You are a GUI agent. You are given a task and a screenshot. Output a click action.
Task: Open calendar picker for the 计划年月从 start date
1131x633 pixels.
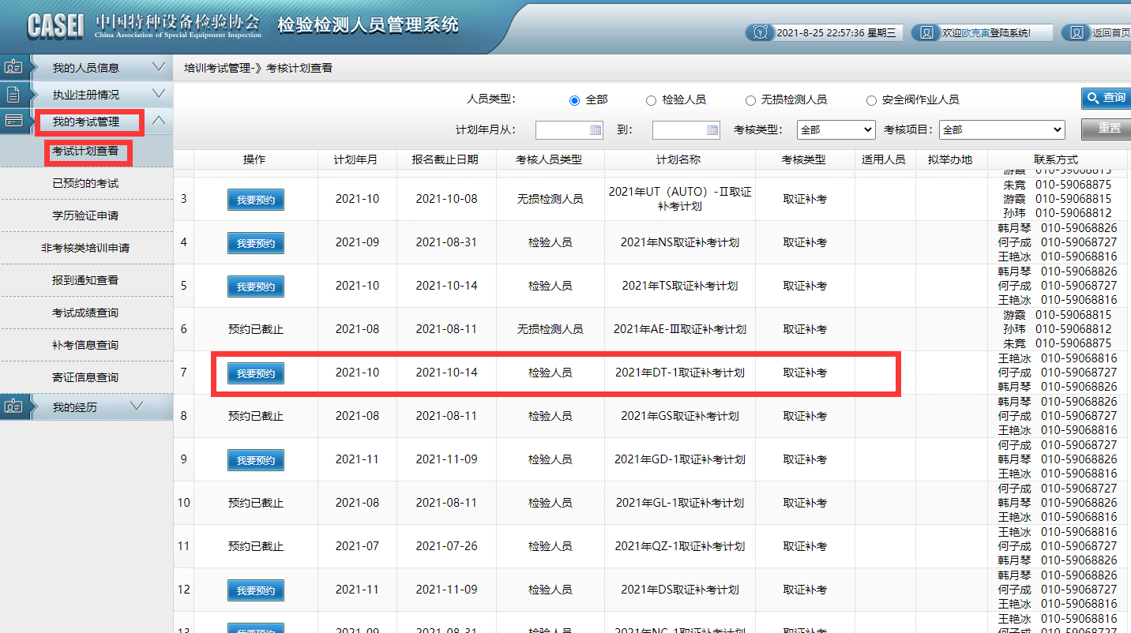[x=596, y=130]
